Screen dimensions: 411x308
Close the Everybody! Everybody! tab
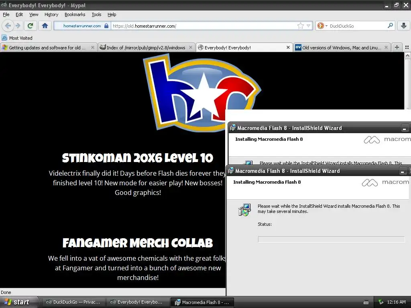point(288,47)
